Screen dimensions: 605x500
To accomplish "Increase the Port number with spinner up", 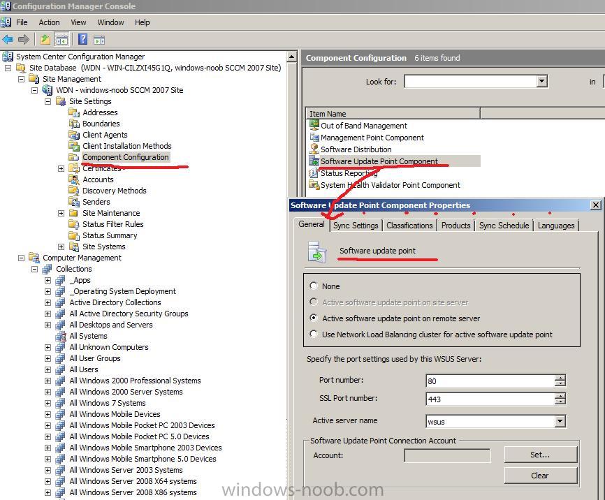I will [x=560, y=378].
